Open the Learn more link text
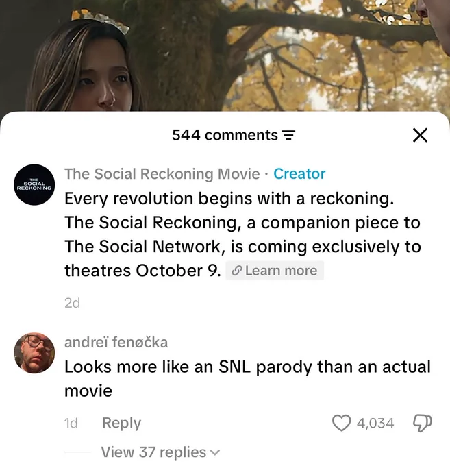 coord(281,271)
